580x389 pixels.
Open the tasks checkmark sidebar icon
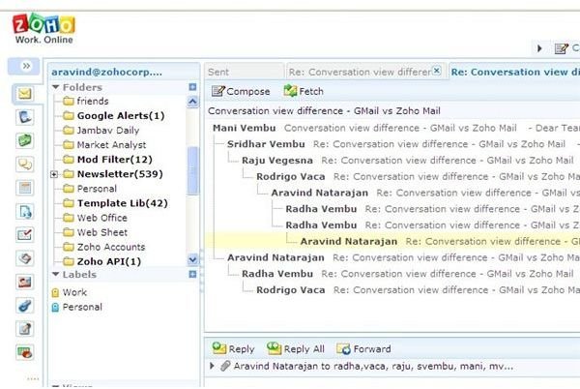point(24,235)
